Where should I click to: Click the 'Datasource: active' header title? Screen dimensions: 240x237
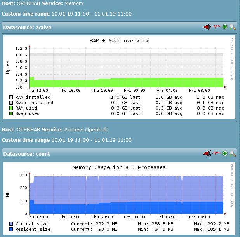coord(27,27)
